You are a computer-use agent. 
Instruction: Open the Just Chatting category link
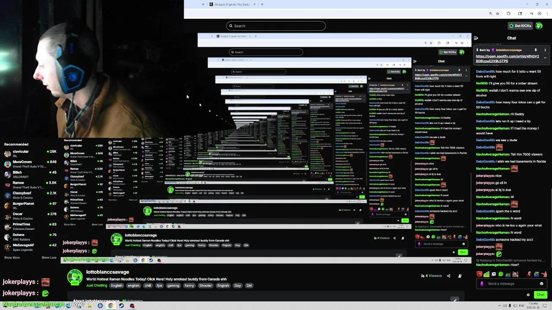[97, 285]
